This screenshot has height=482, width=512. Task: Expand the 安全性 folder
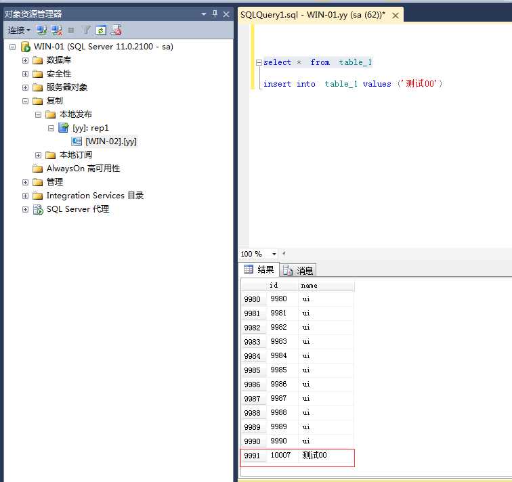coord(25,74)
